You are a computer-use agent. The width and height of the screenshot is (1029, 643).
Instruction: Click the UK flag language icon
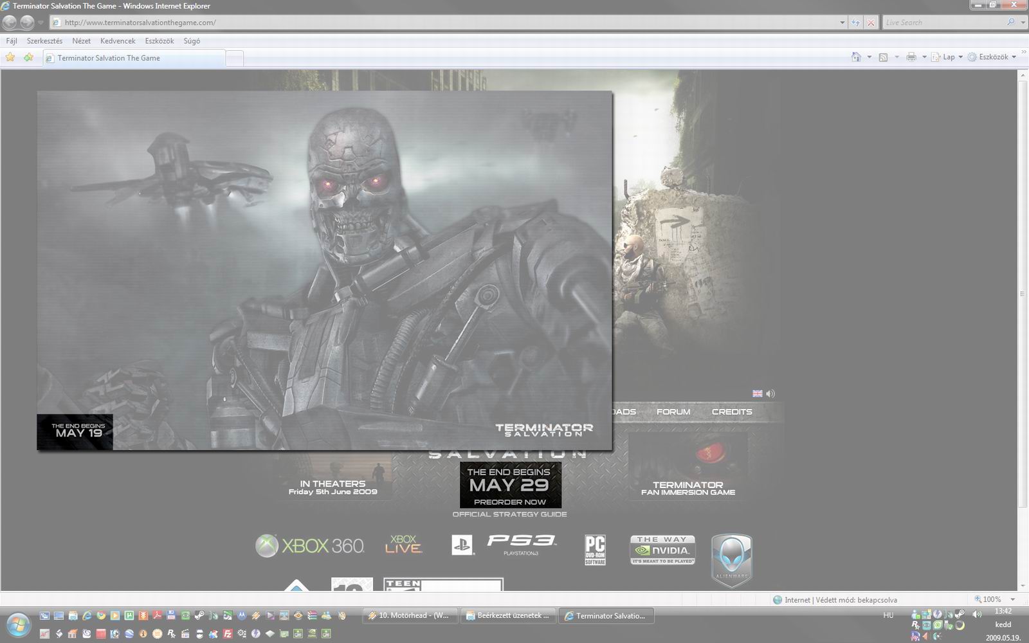point(758,394)
